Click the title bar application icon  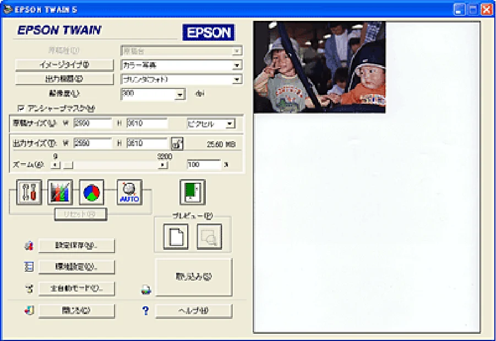pyautogui.click(x=8, y=9)
